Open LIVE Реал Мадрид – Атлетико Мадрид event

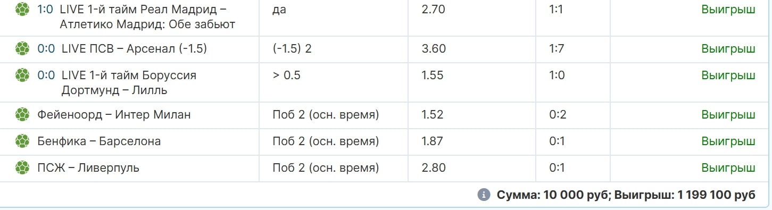click(x=147, y=16)
